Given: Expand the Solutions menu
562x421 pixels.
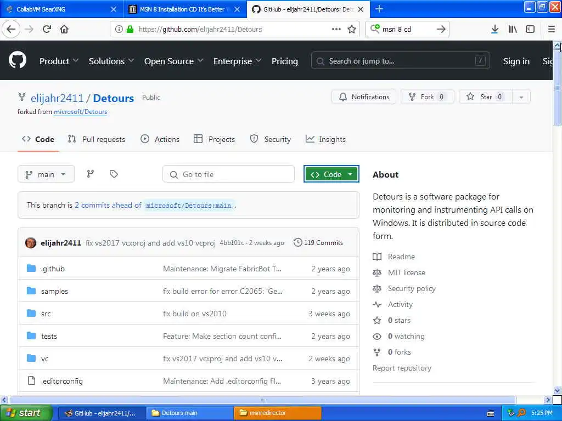Looking at the screenshot, I should point(111,61).
